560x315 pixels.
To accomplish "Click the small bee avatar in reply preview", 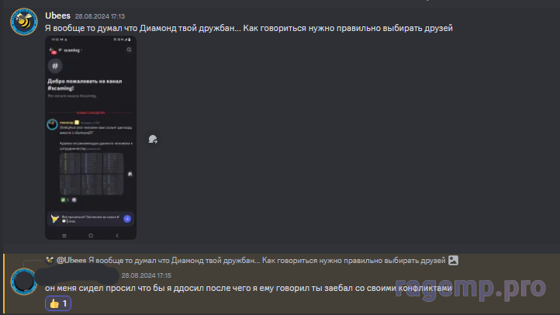I will coord(50,261).
